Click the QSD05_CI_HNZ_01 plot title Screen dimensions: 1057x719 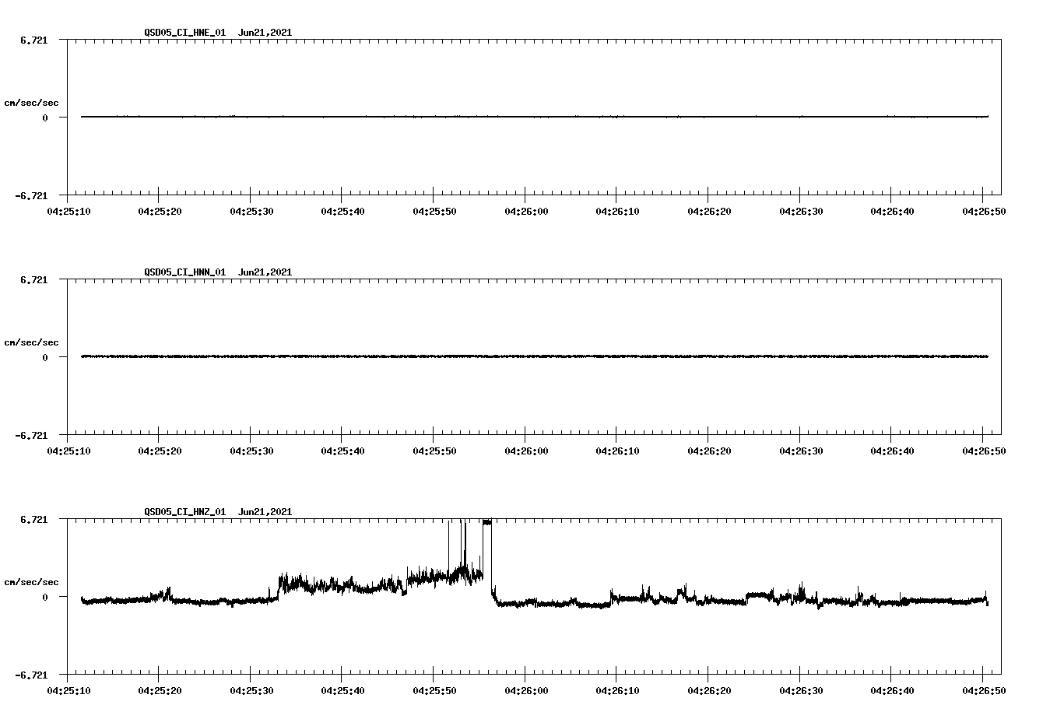click(185, 512)
